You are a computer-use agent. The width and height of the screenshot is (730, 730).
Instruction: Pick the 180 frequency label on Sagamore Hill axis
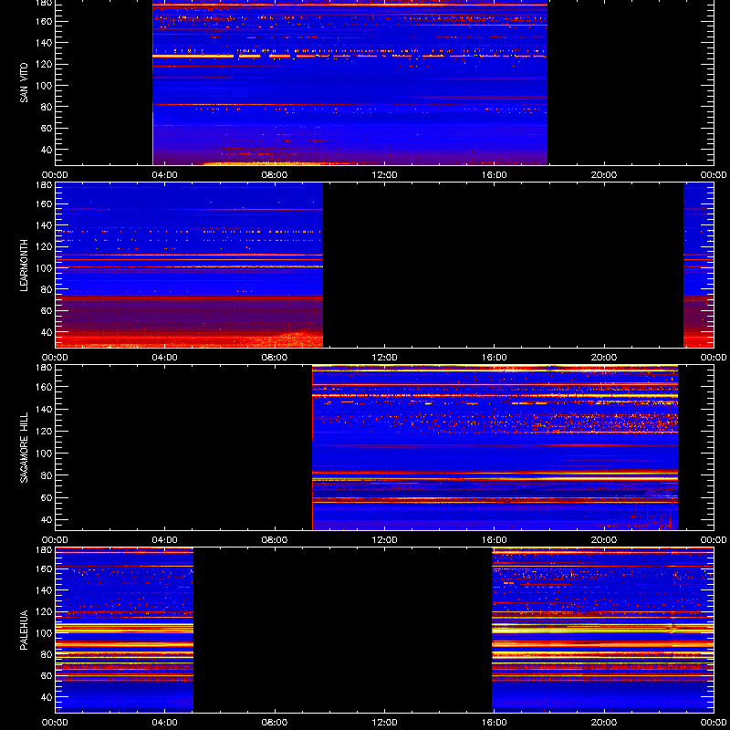[x=46, y=368]
